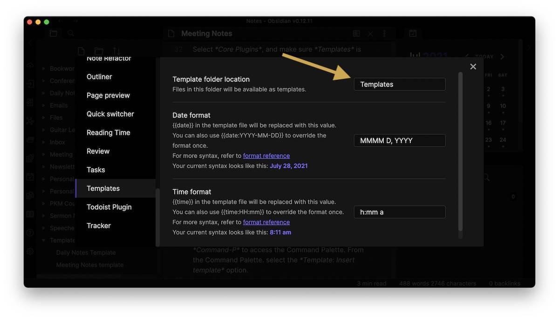Open the Meeting Notes document icon

coord(171,34)
